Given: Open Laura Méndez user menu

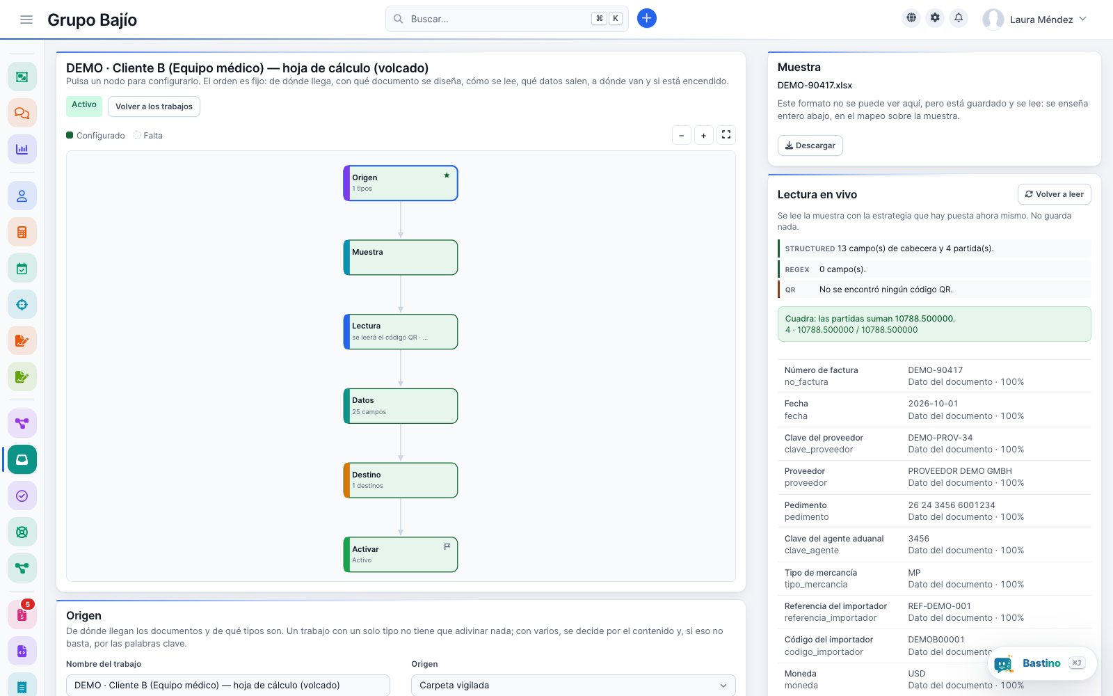Looking at the screenshot, I should 1034,19.
